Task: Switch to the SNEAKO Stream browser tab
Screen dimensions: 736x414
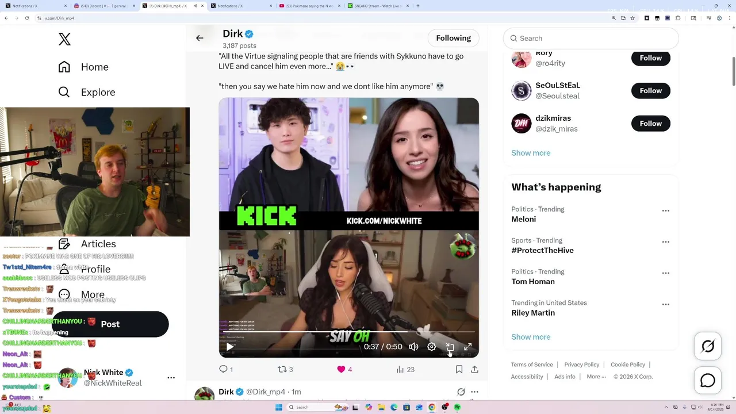Action: click(x=378, y=6)
